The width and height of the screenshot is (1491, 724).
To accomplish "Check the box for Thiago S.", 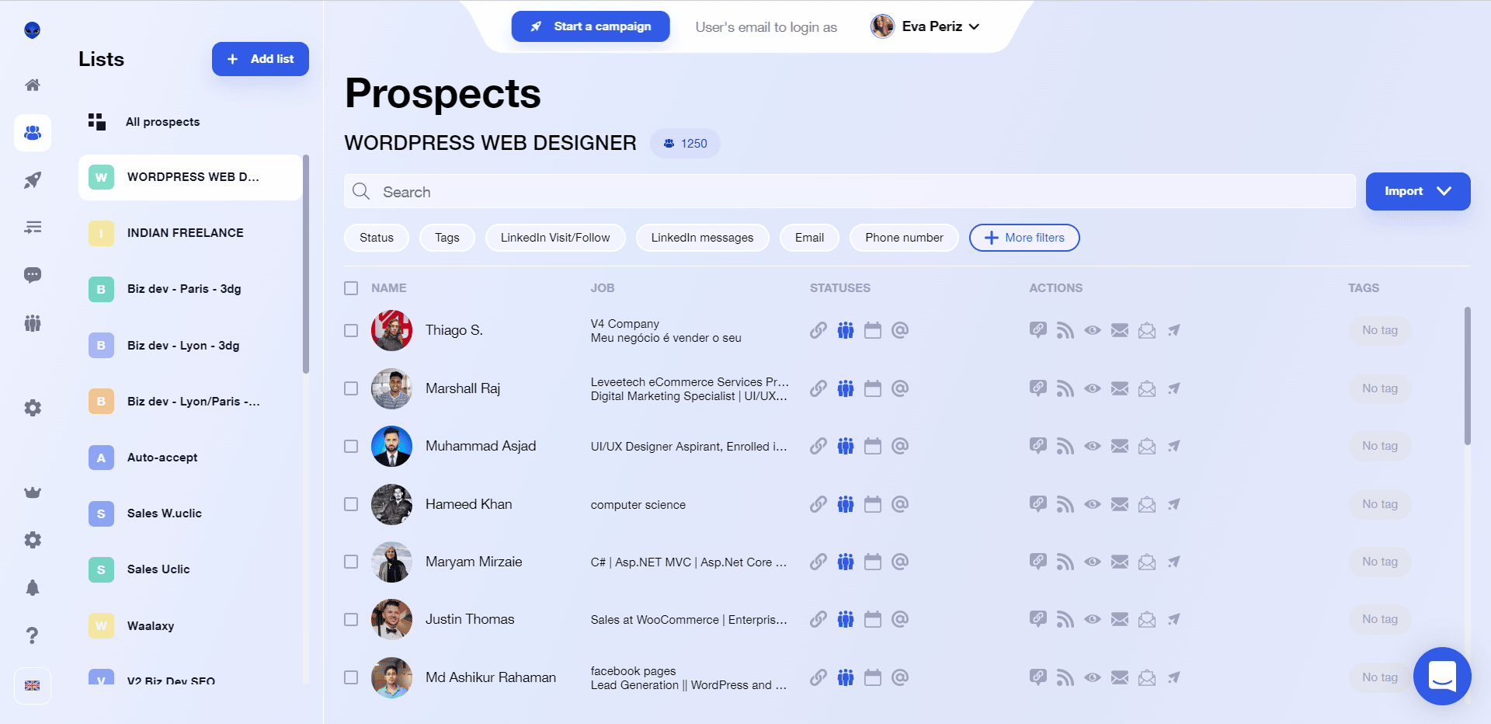I will click(x=351, y=330).
